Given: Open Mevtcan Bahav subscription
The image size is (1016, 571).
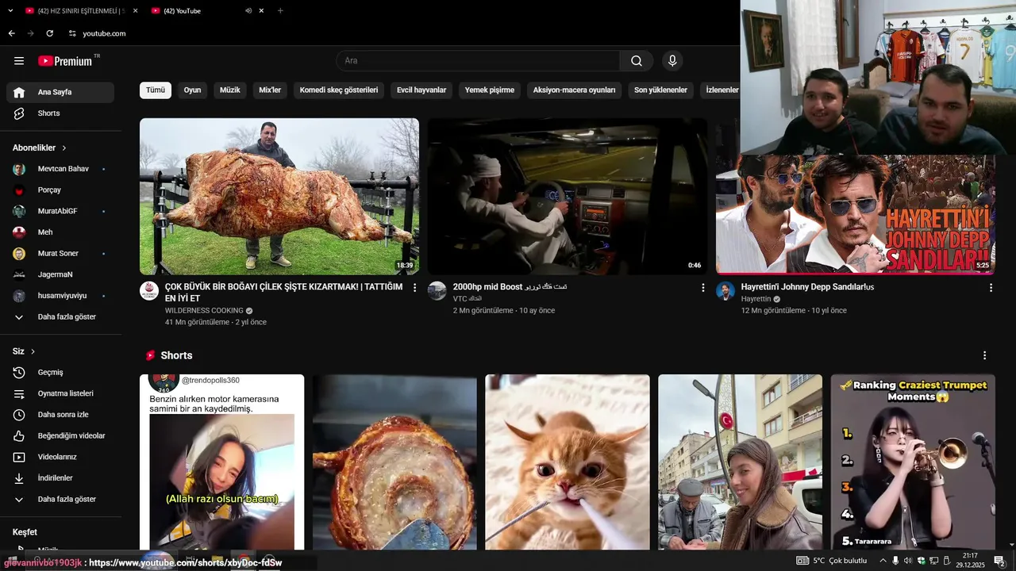Looking at the screenshot, I should (x=60, y=169).
